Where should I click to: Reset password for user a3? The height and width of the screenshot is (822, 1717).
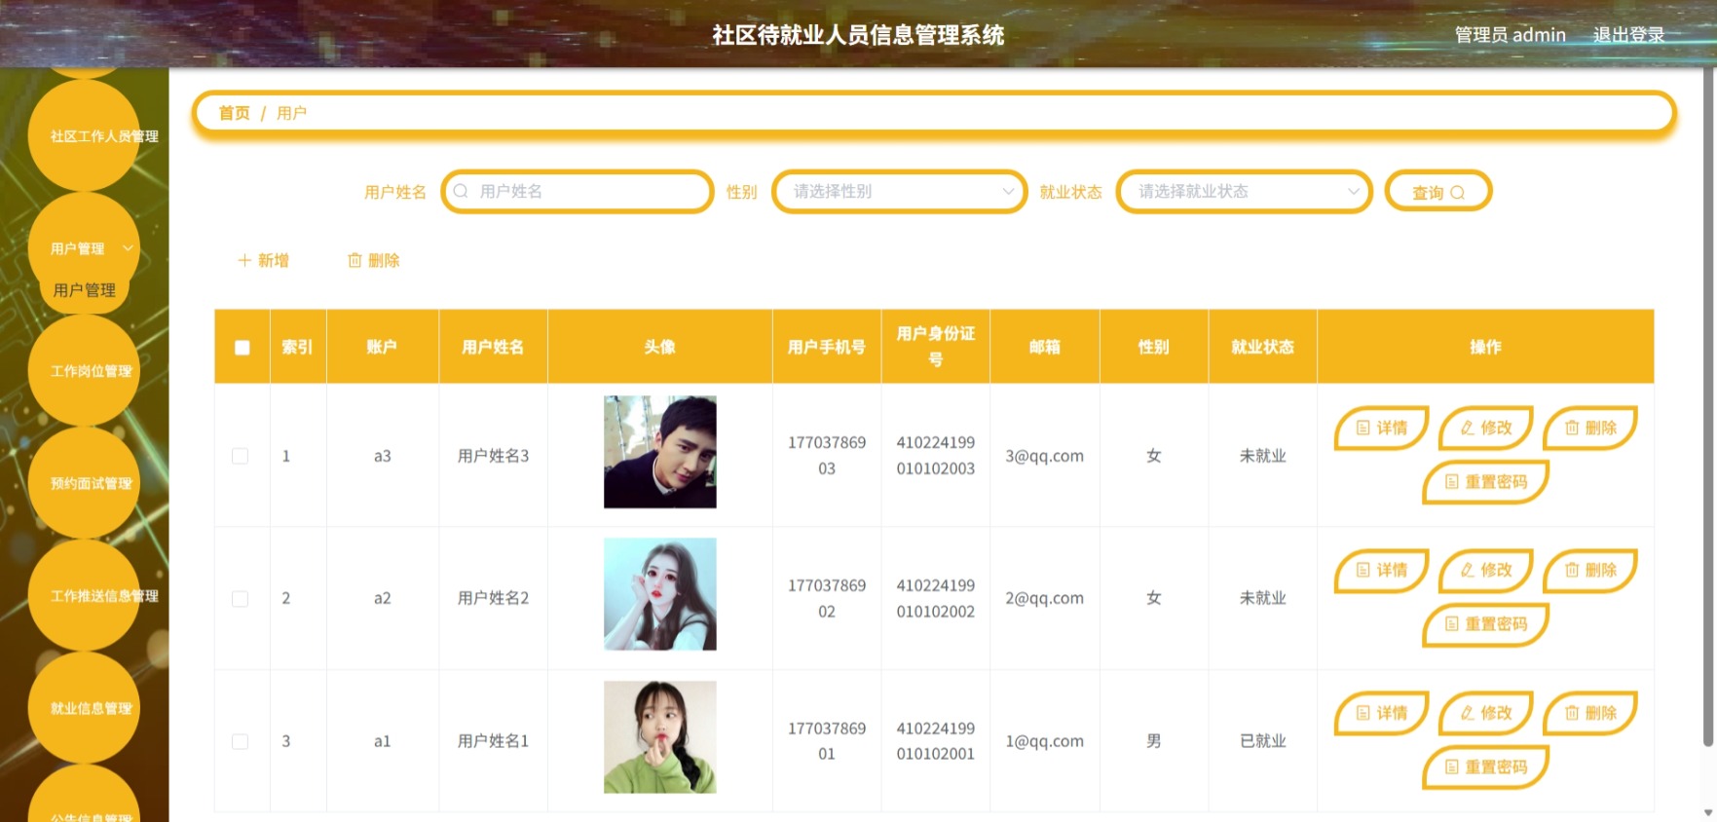click(x=1485, y=481)
